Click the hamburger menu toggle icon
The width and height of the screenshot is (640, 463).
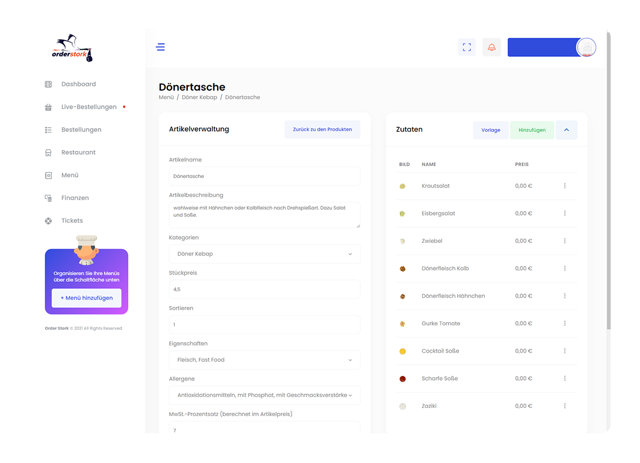coord(160,47)
